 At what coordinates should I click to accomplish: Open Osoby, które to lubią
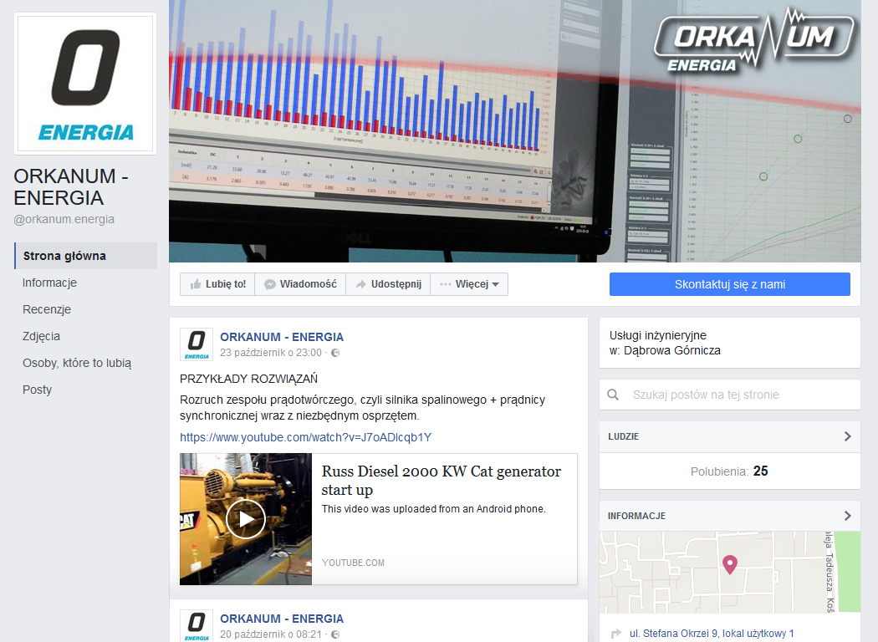[x=77, y=363]
